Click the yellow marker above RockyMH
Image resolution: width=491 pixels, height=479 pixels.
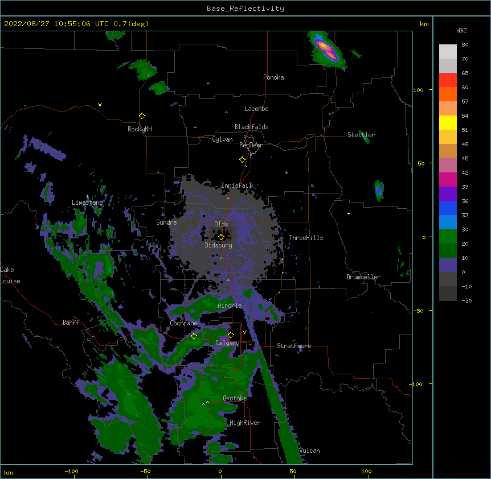click(x=142, y=116)
